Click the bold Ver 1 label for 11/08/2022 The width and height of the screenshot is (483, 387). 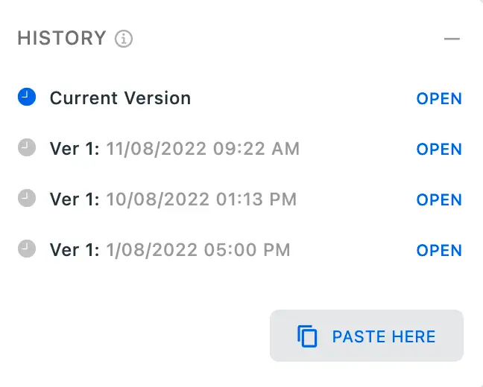75,149
